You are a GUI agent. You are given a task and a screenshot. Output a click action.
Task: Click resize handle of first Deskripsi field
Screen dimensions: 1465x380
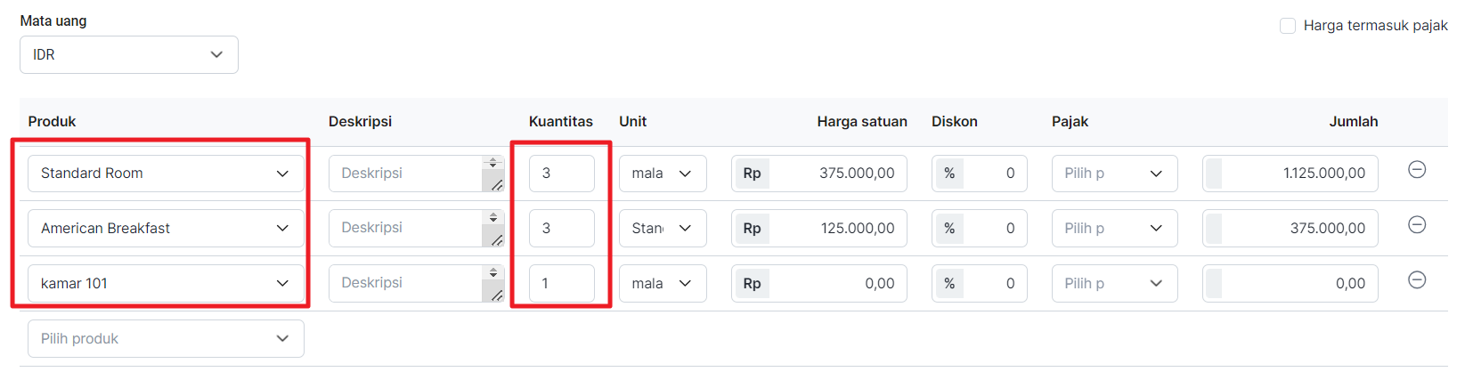(496, 185)
